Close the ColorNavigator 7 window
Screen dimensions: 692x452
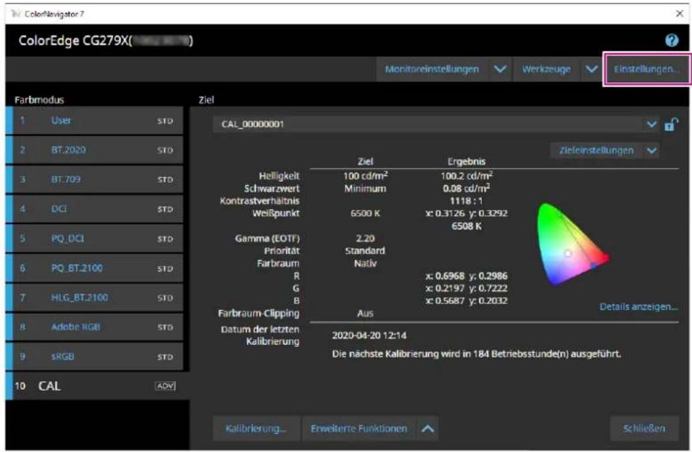click(679, 13)
